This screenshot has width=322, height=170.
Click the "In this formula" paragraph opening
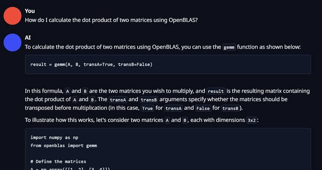[44, 91]
